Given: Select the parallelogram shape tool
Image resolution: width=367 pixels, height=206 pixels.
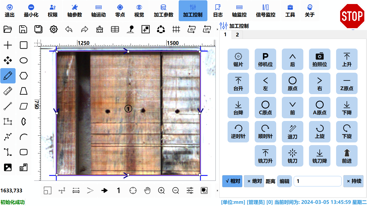Looking at the screenshot, I should click(24, 106).
